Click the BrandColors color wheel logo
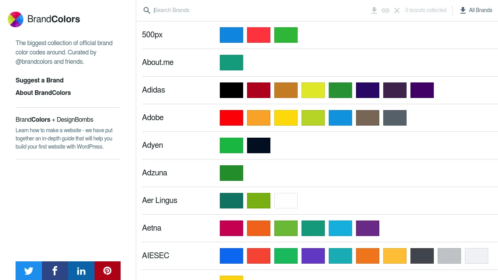498x280 pixels. coord(16,19)
